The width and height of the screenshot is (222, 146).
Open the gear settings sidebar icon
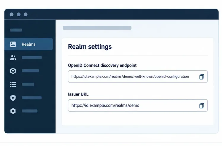pos(13,111)
